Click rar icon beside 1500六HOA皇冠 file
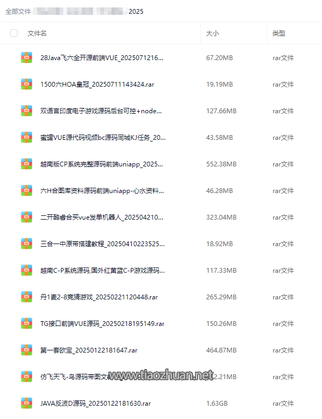This screenshot has width=322, height=419. 27,84
